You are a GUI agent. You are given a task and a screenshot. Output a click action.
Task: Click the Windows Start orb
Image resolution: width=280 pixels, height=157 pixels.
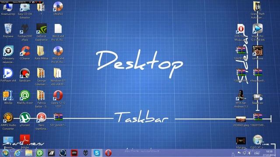pos(5,153)
